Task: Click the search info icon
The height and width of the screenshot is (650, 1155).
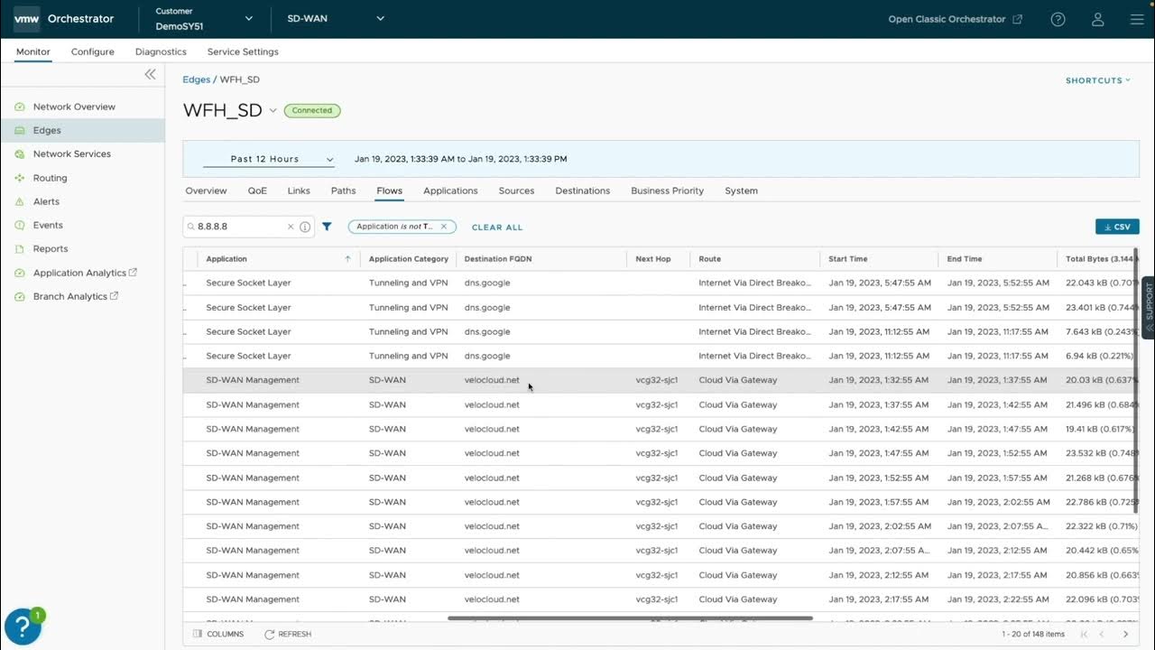Action: point(305,227)
